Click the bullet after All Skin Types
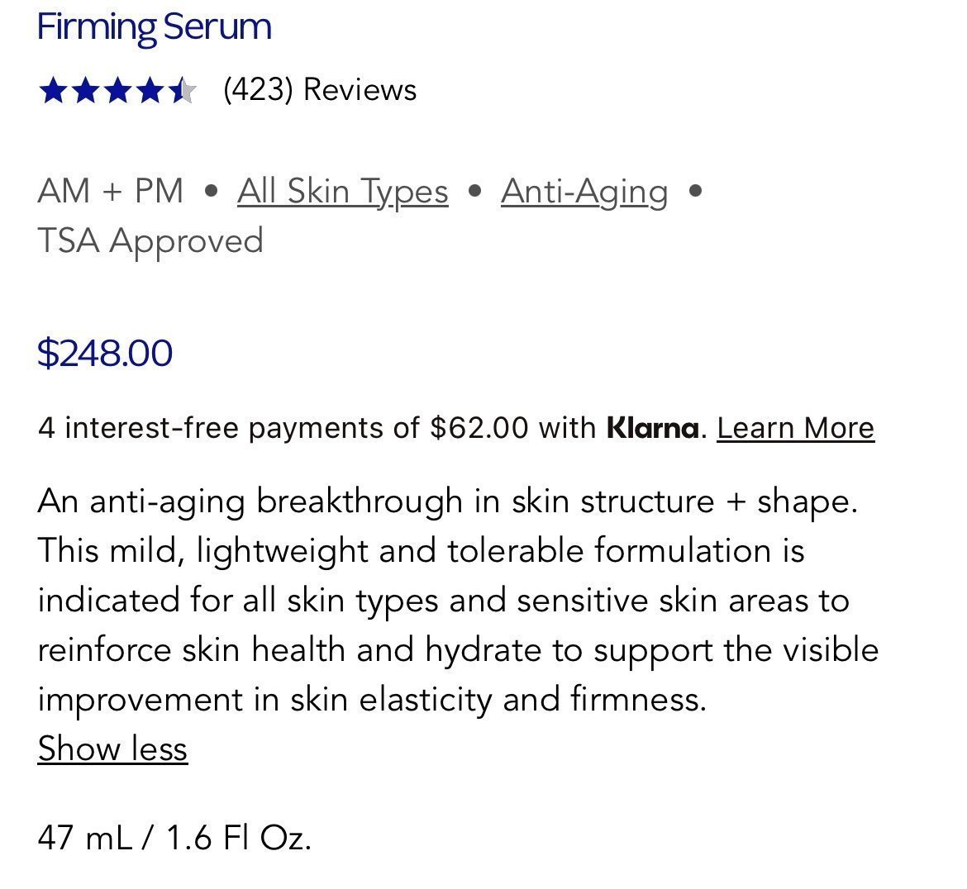967x889 pixels. point(474,191)
